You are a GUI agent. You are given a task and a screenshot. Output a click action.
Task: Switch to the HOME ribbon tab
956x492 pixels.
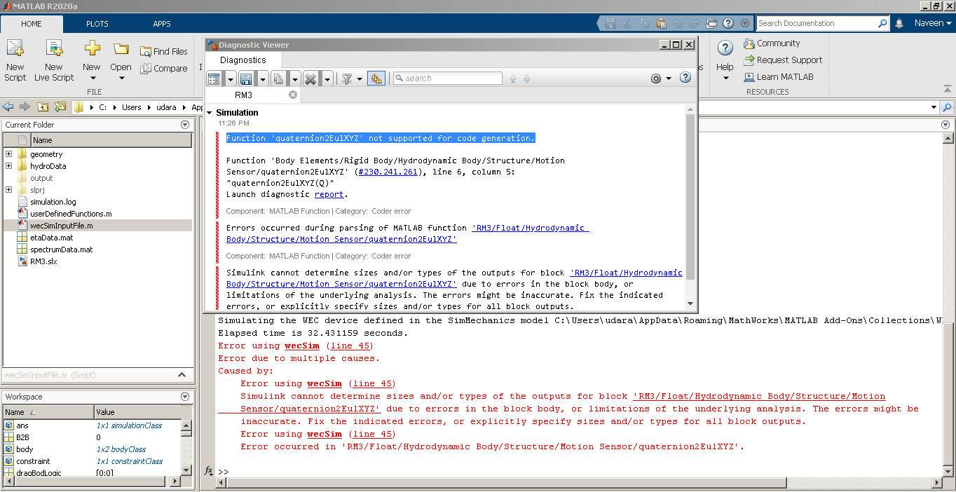(x=32, y=24)
